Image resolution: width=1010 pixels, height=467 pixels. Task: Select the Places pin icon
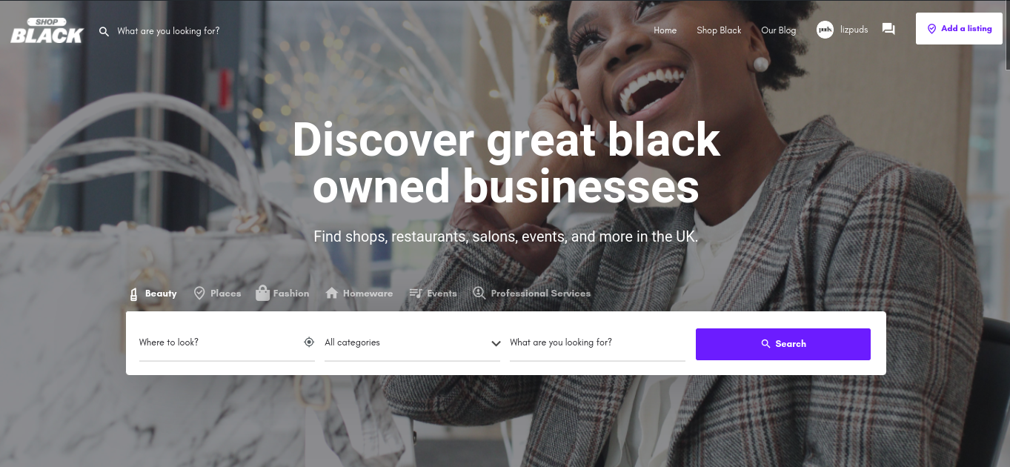tap(199, 294)
